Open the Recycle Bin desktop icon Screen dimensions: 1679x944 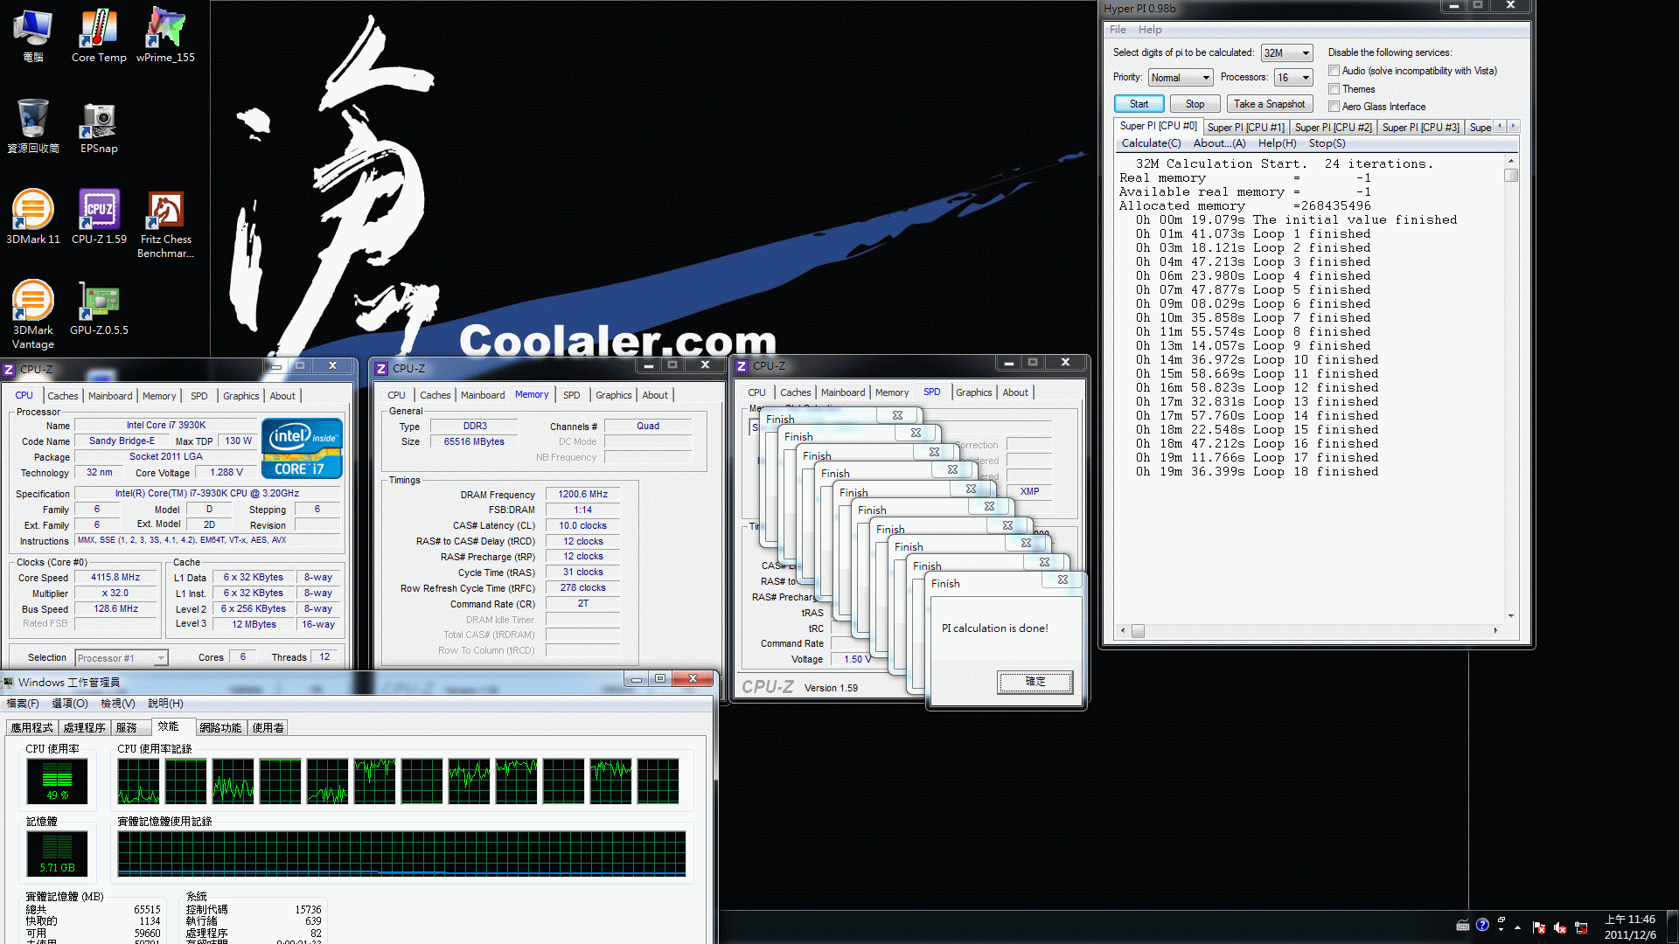pyautogui.click(x=32, y=126)
